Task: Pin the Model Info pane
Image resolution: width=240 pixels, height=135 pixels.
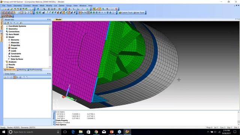Action: click(x=48, y=19)
